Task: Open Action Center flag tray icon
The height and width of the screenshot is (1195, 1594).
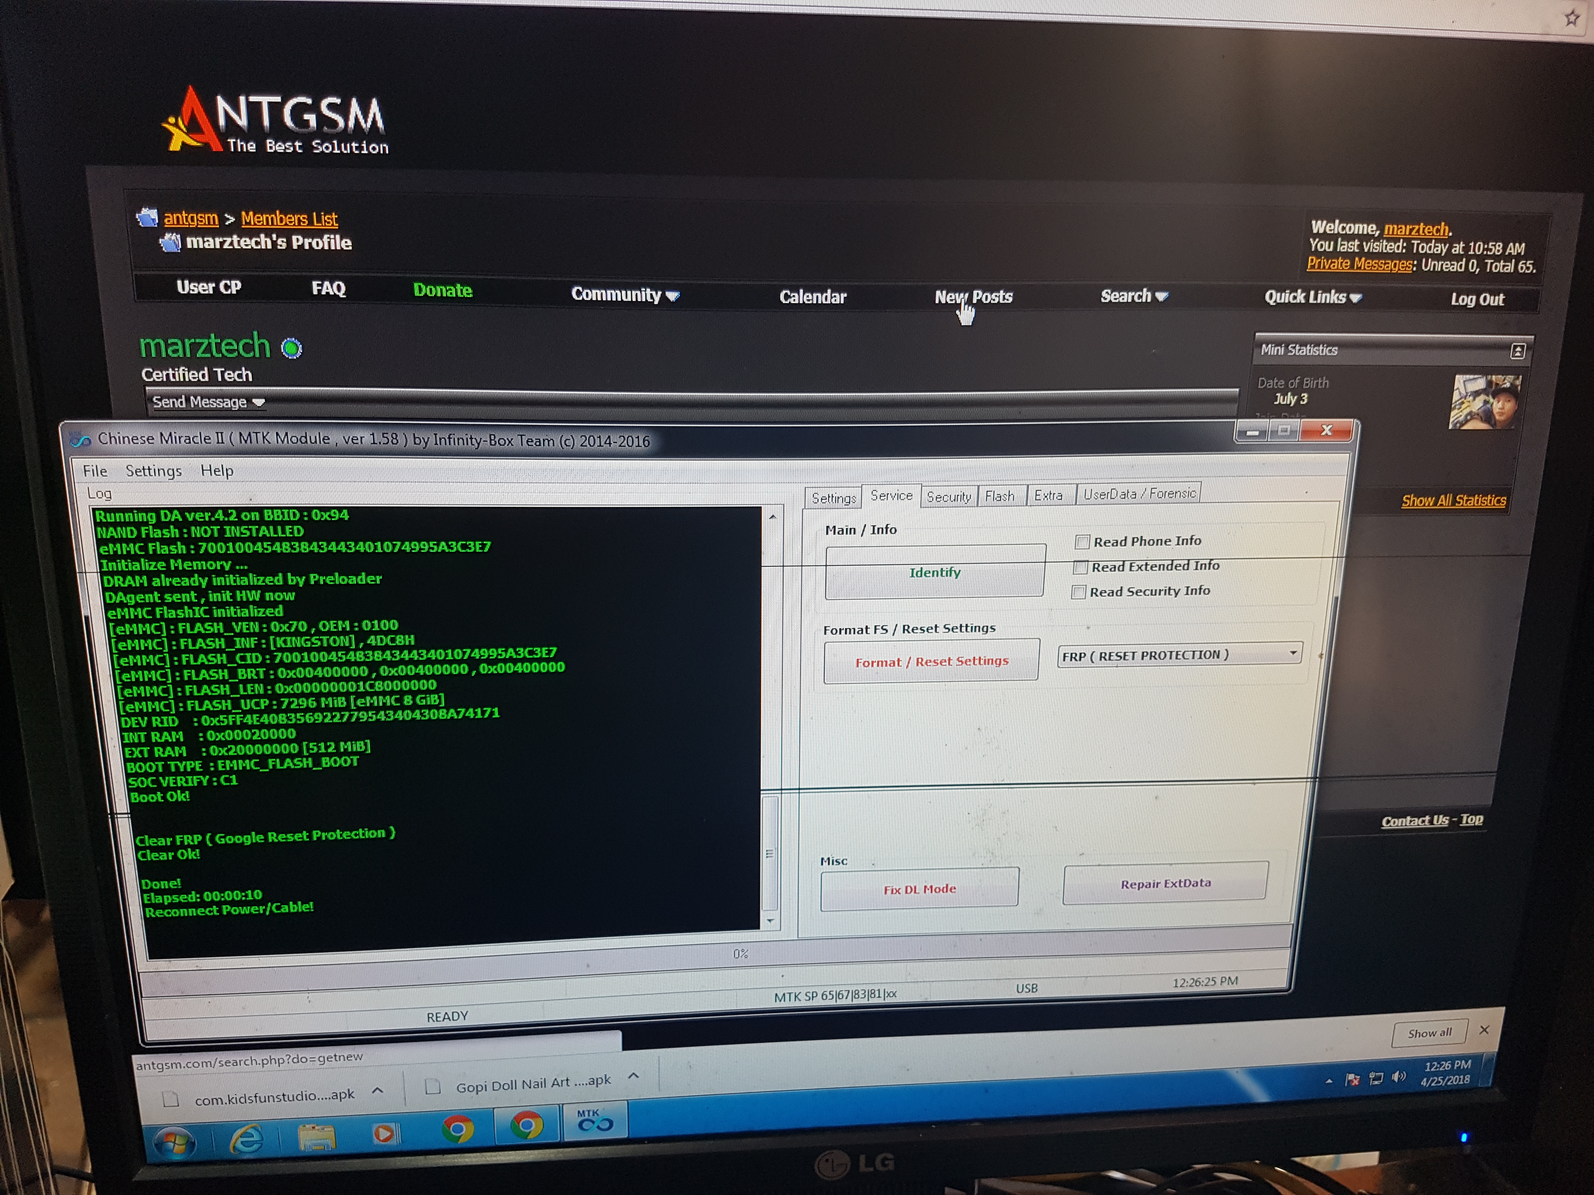Action: click(x=1352, y=1079)
